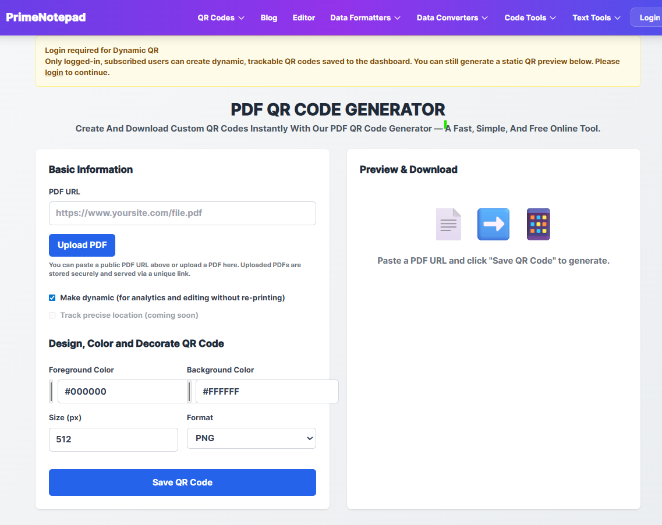
Task: Switch to the Editor page
Action: click(x=303, y=17)
